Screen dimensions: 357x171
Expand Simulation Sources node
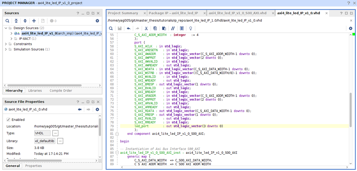[x=6, y=49]
